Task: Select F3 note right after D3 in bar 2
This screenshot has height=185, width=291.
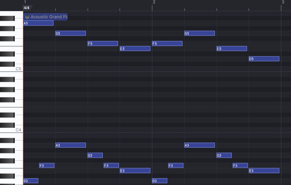Action: coord(176,166)
